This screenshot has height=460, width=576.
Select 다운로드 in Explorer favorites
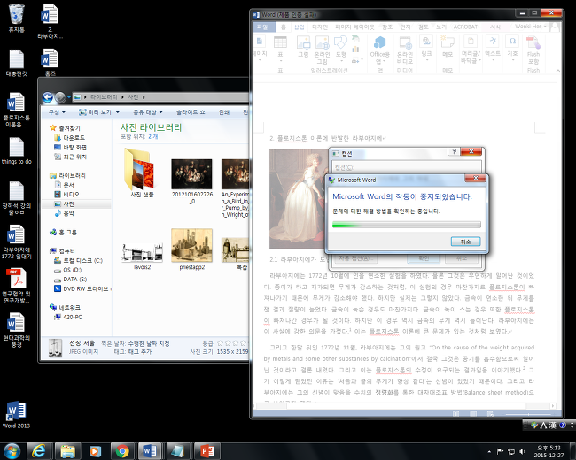click(x=70, y=138)
